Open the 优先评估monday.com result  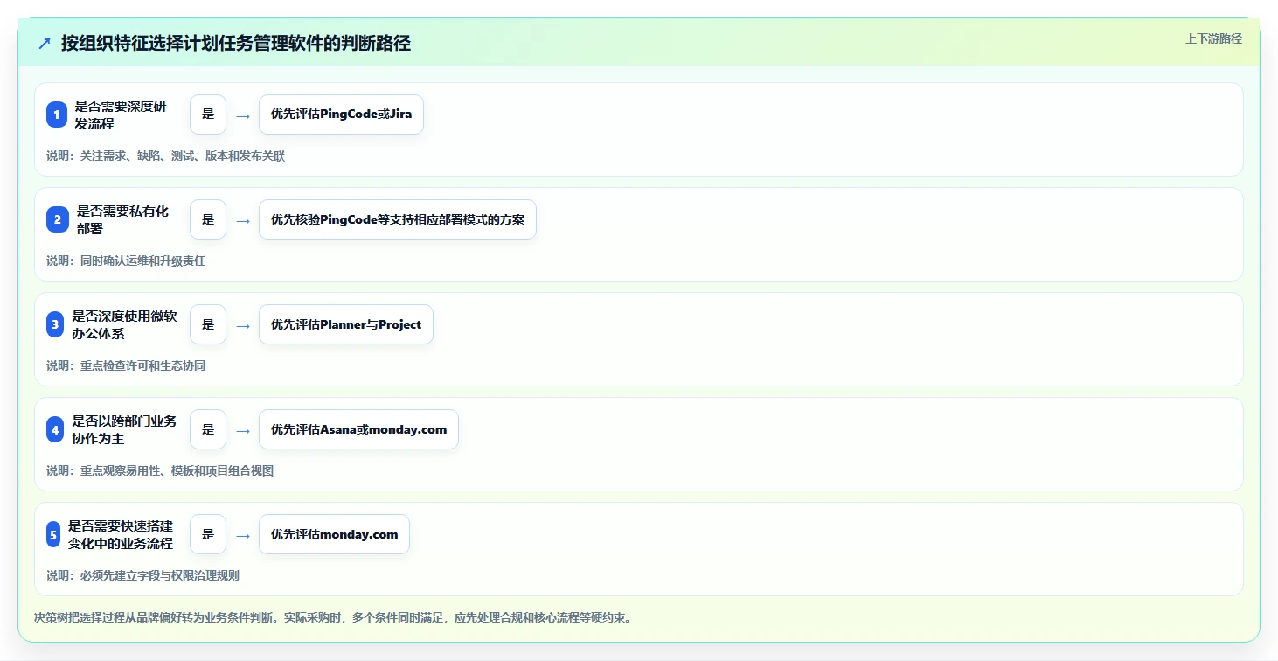[x=334, y=534]
